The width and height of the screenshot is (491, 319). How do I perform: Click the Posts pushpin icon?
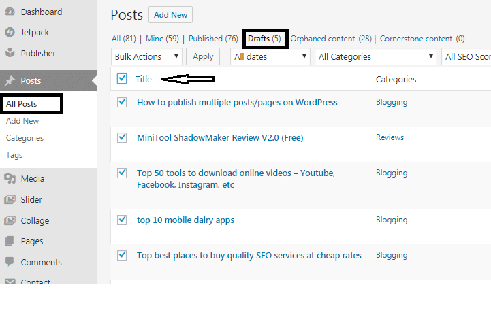coord(10,80)
